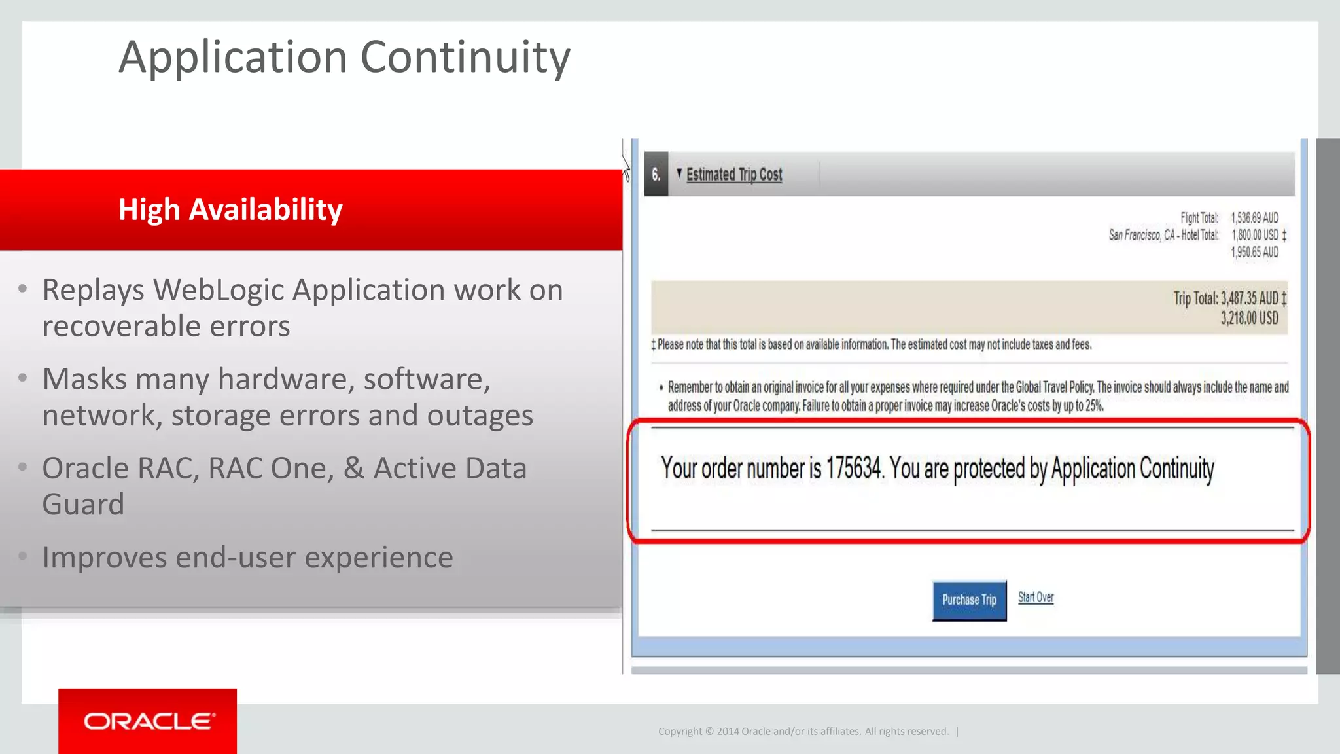Select the step 6 number badge
The height and width of the screenshot is (754, 1340).
[x=656, y=174]
